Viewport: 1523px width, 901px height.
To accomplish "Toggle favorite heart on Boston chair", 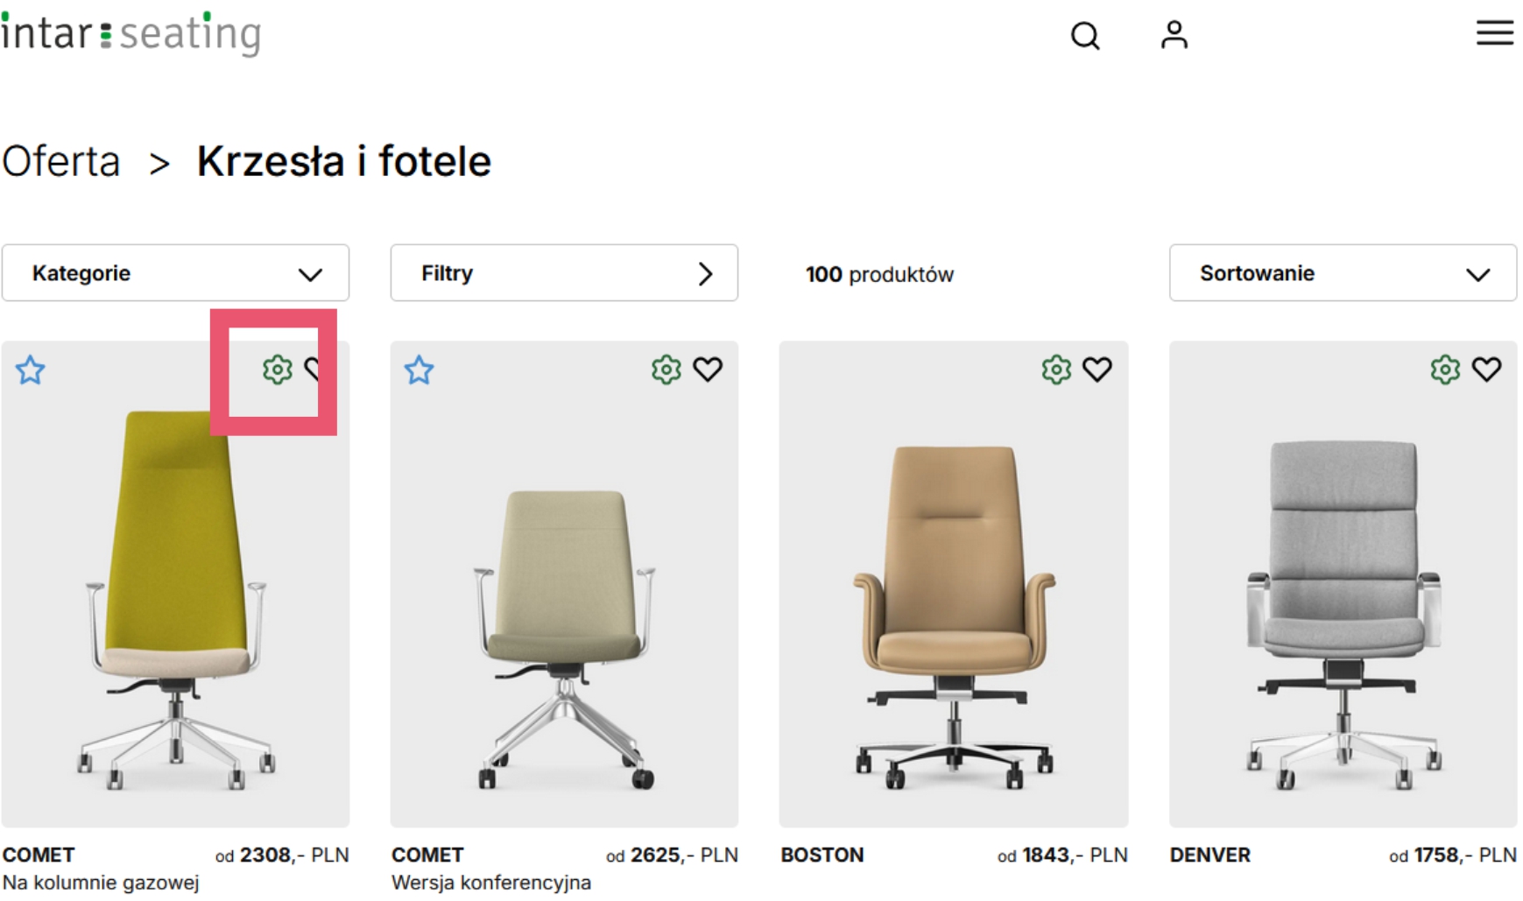I will click(1096, 370).
